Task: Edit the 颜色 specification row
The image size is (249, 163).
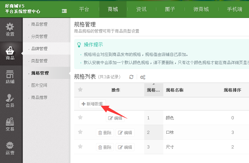Action: pos(115,118)
